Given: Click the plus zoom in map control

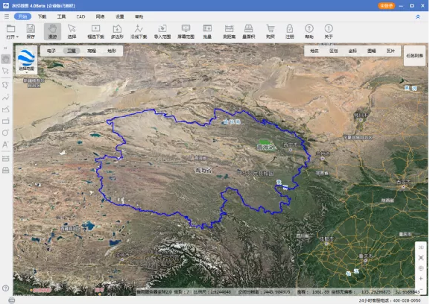Looking at the screenshot, I should click(420, 279).
